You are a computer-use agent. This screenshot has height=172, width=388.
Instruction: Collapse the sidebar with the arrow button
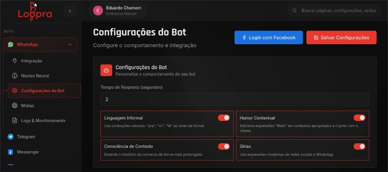(x=70, y=11)
